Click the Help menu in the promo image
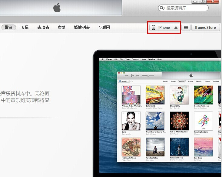This screenshot has height=177, width=222. click(159, 59)
